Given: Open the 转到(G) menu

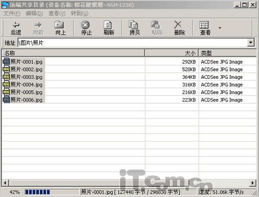Looking at the screenshot, I should pos(79,13).
